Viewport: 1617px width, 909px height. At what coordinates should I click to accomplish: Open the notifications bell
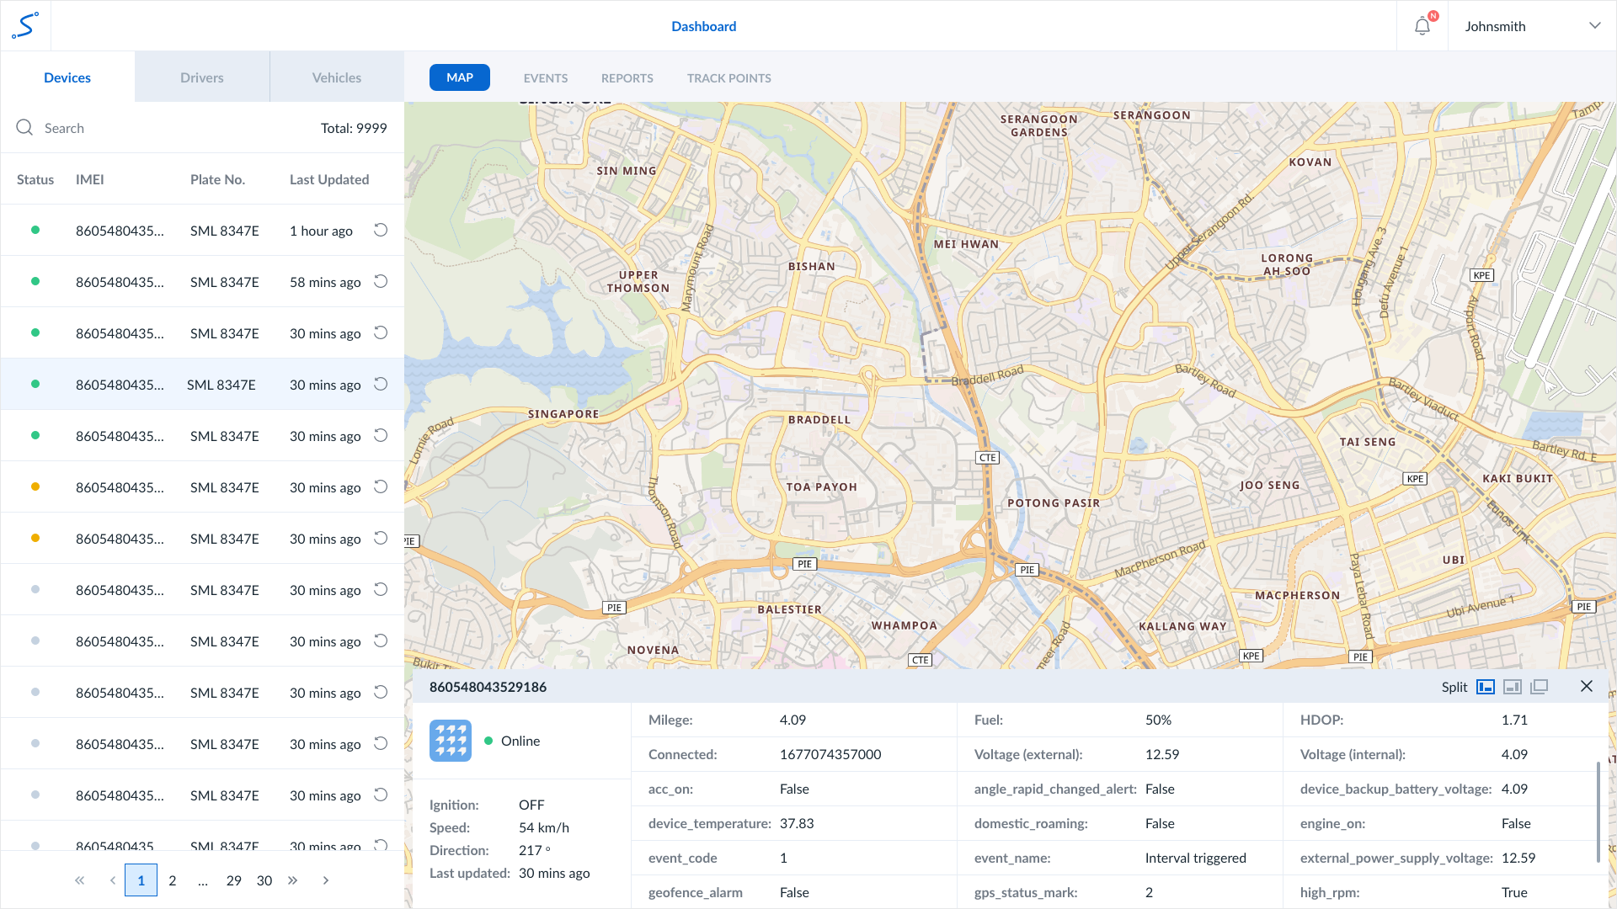(1422, 26)
